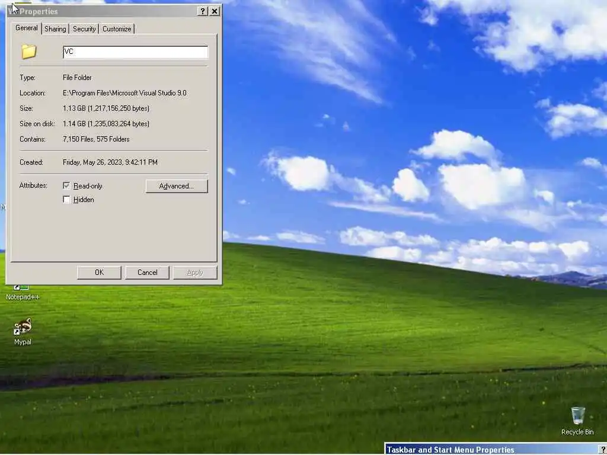Toggle the Read-only checkbox
This screenshot has width=607, height=455.
(x=66, y=185)
